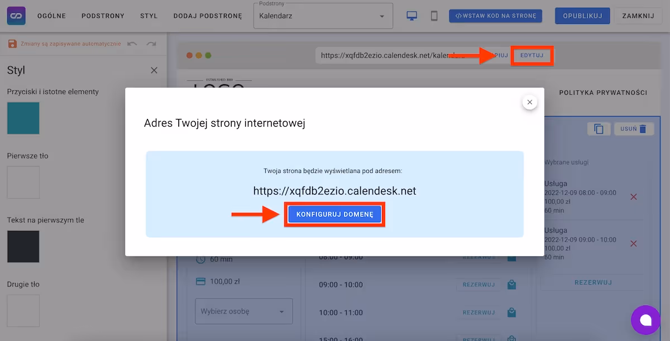The width and height of the screenshot is (670, 341).
Task: Close the Styl panel
Action: pos(154,70)
